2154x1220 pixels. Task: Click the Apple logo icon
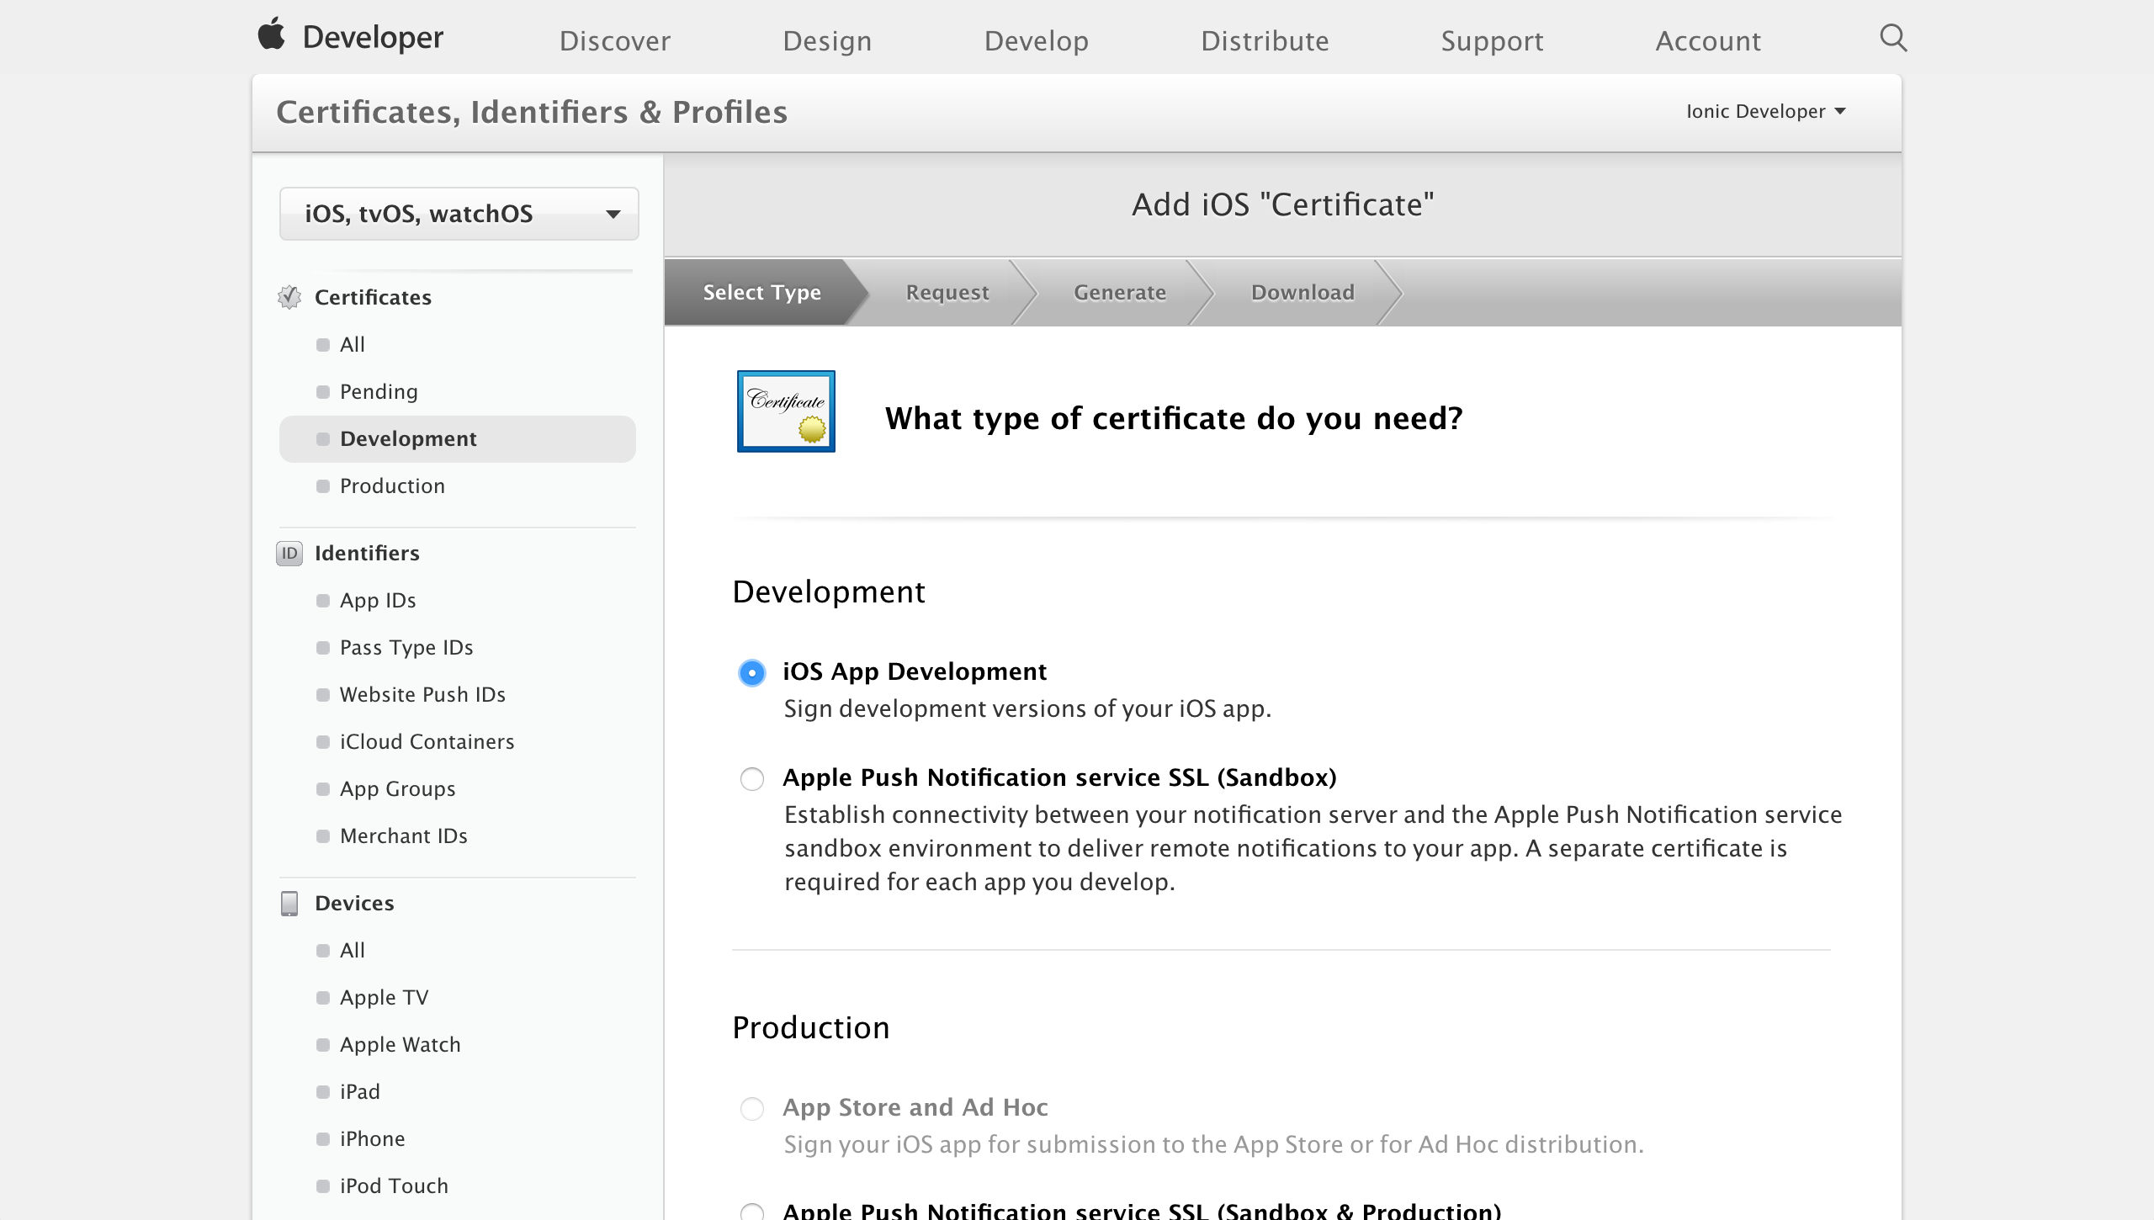click(x=271, y=34)
